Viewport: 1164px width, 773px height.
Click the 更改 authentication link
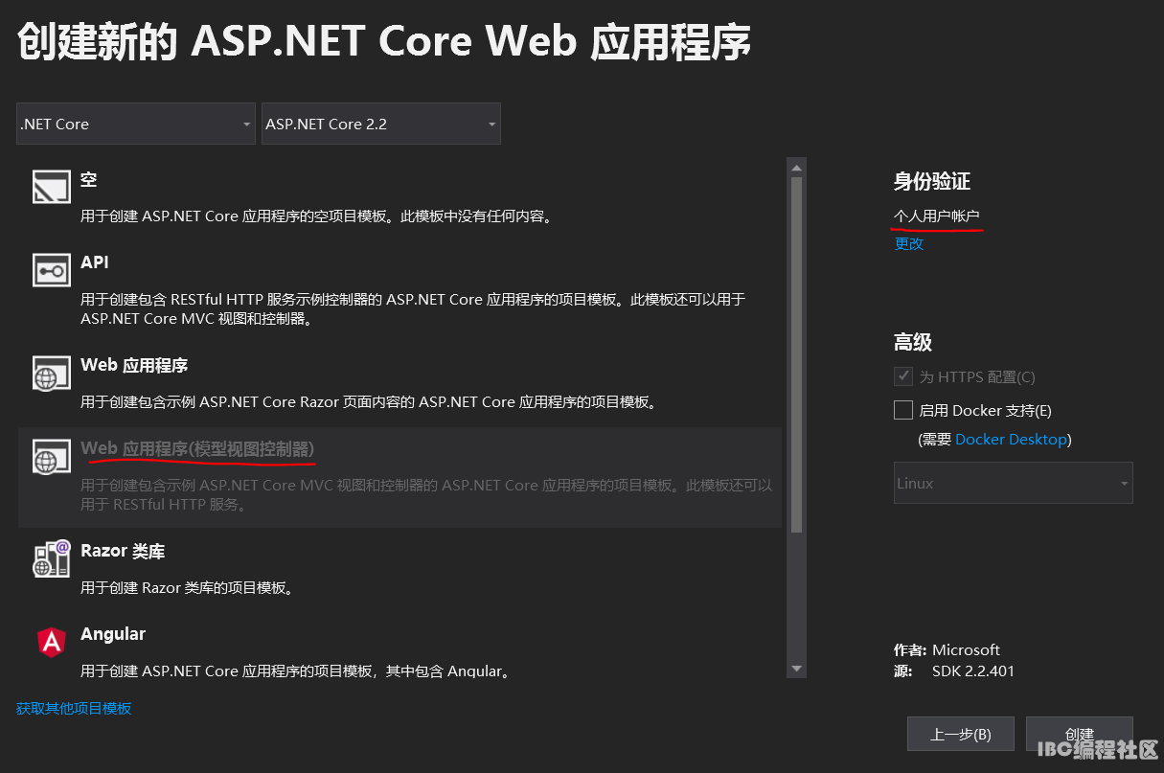tap(909, 243)
